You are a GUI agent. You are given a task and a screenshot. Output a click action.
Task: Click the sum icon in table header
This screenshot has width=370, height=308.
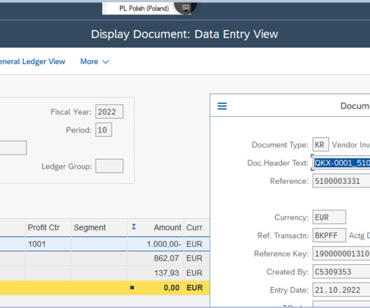(x=134, y=227)
